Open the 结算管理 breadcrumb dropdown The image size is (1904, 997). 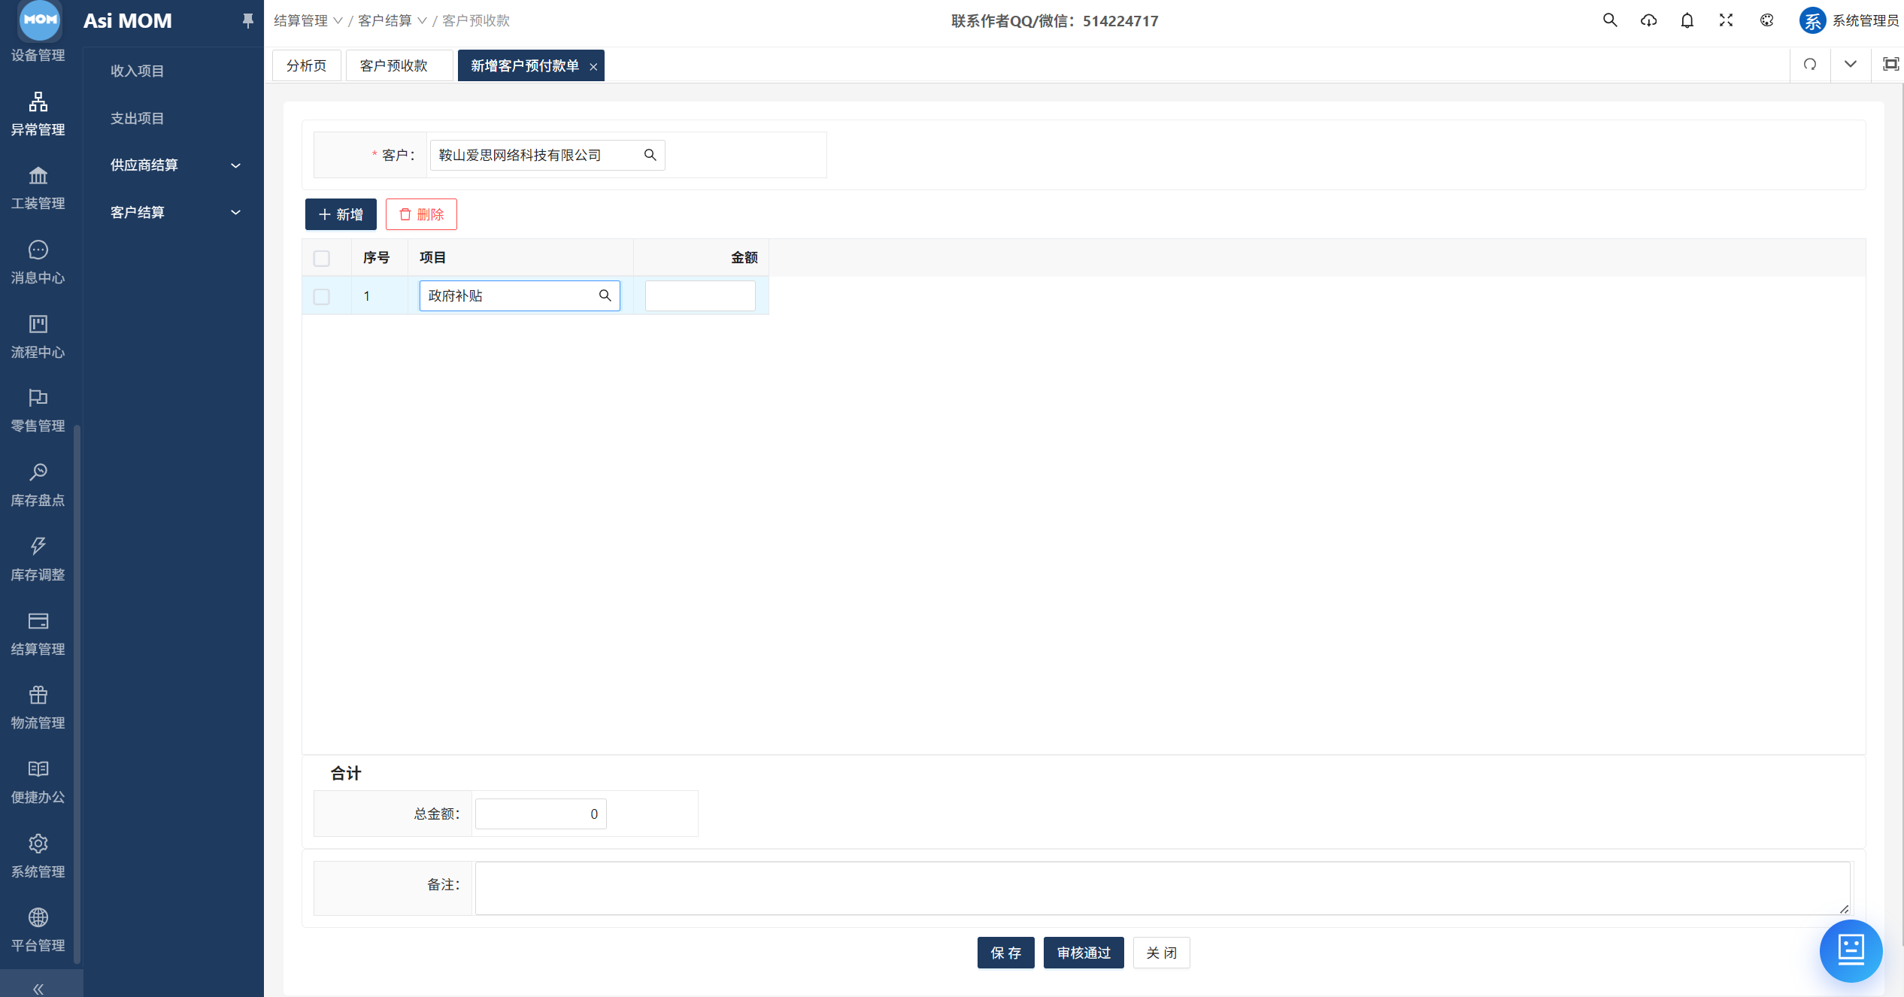click(308, 21)
